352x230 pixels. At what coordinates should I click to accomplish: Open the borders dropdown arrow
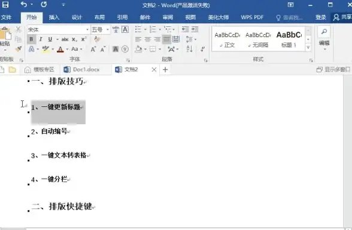(x=160, y=49)
